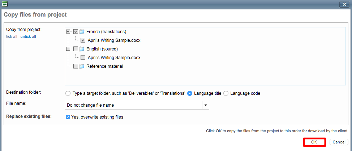
Task: Select the 'Language title' radio option
Action: point(190,93)
